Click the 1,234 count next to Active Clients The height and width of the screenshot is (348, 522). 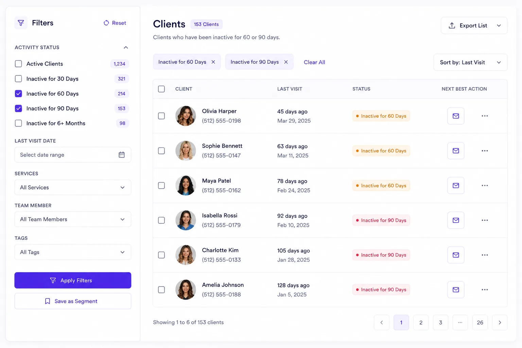point(119,64)
